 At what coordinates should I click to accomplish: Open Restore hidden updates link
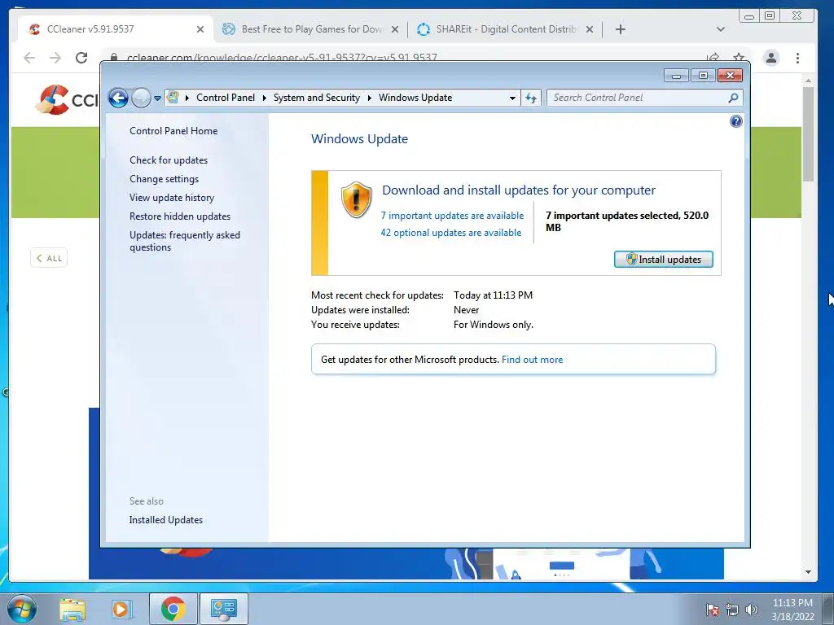pos(180,216)
